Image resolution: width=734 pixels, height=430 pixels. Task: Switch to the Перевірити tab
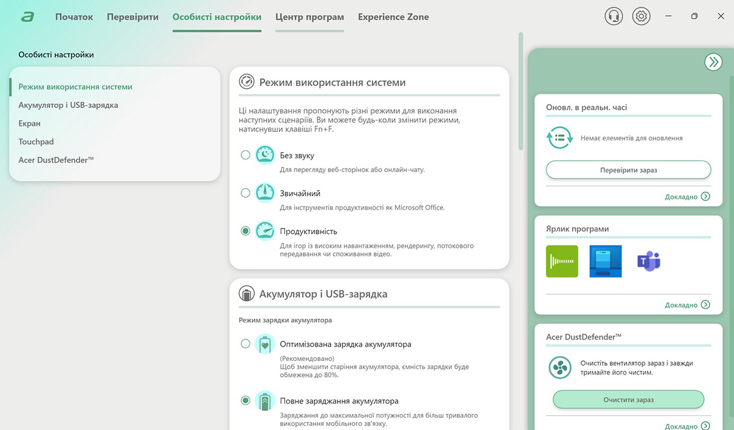point(133,17)
